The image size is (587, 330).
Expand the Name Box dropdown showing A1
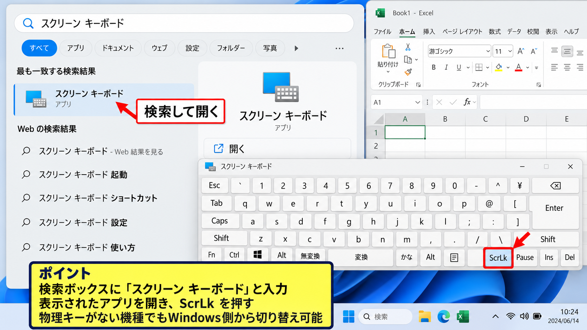[417, 102]
